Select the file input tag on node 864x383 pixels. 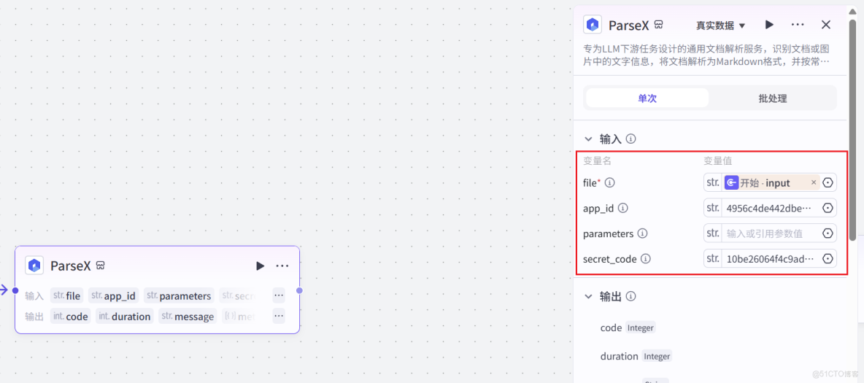pyautogui.click(x=66, y=296)
